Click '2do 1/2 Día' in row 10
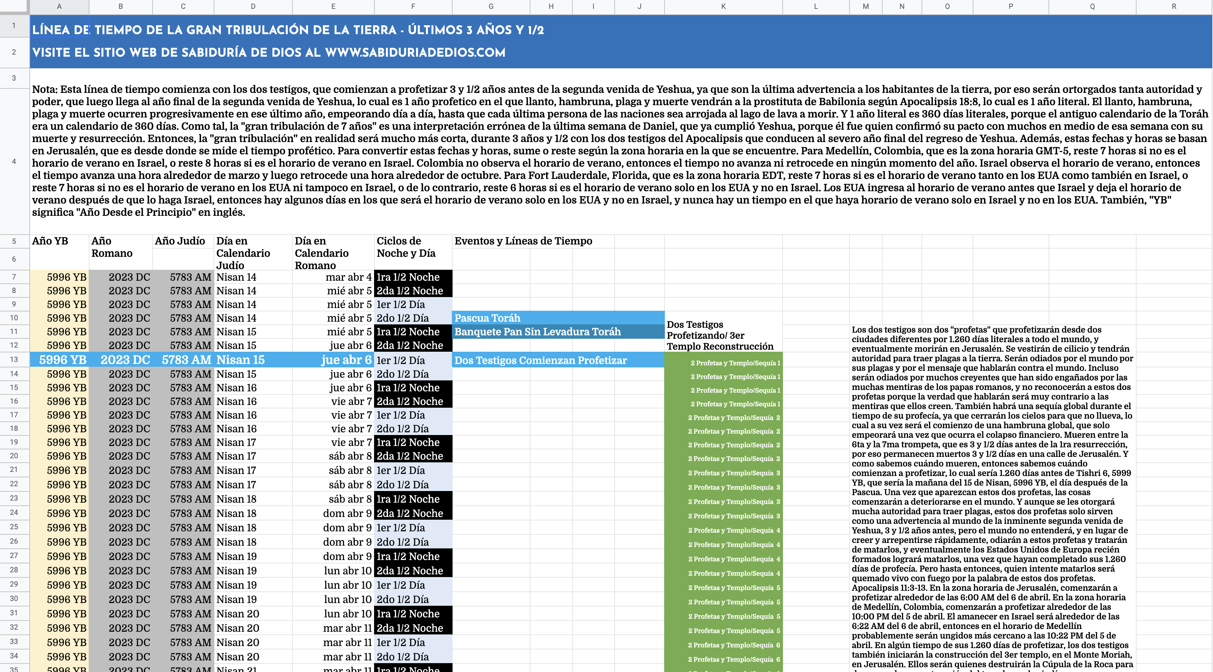 point(413,318)
